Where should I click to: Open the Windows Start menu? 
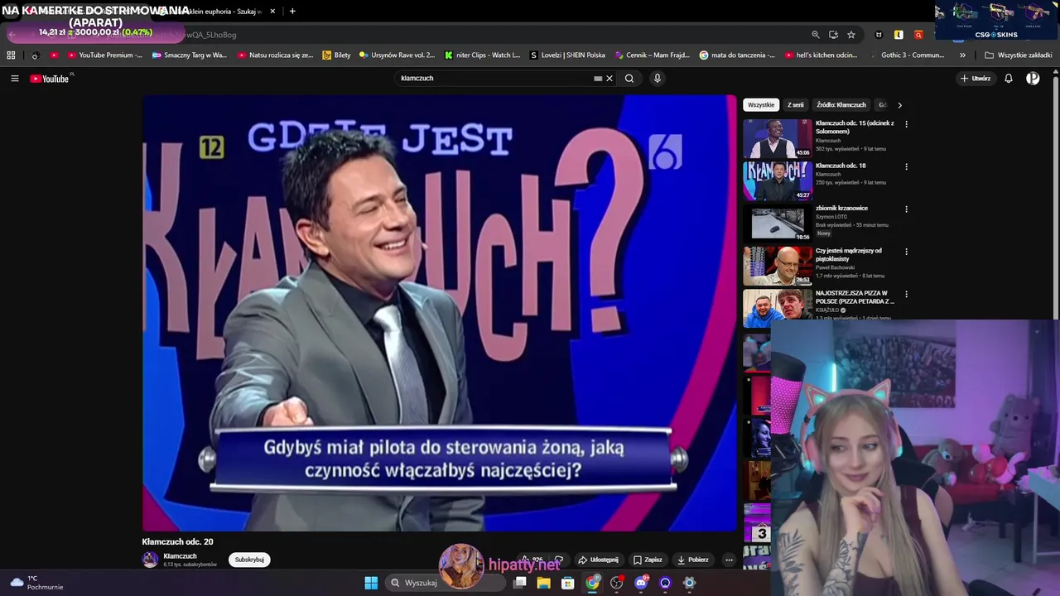(371, 583)
